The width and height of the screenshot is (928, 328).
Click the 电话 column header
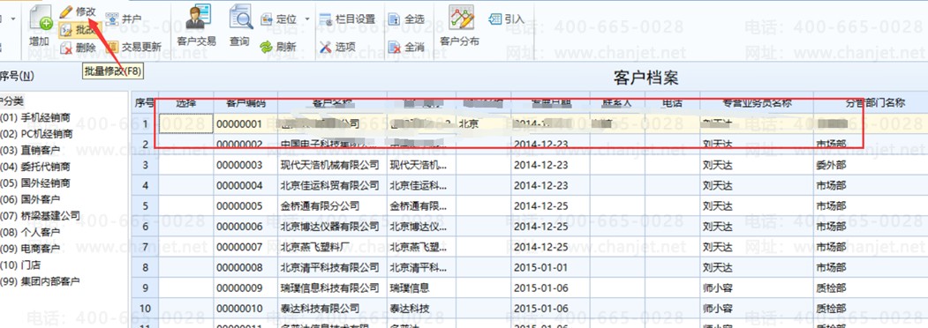pos(672,102)
